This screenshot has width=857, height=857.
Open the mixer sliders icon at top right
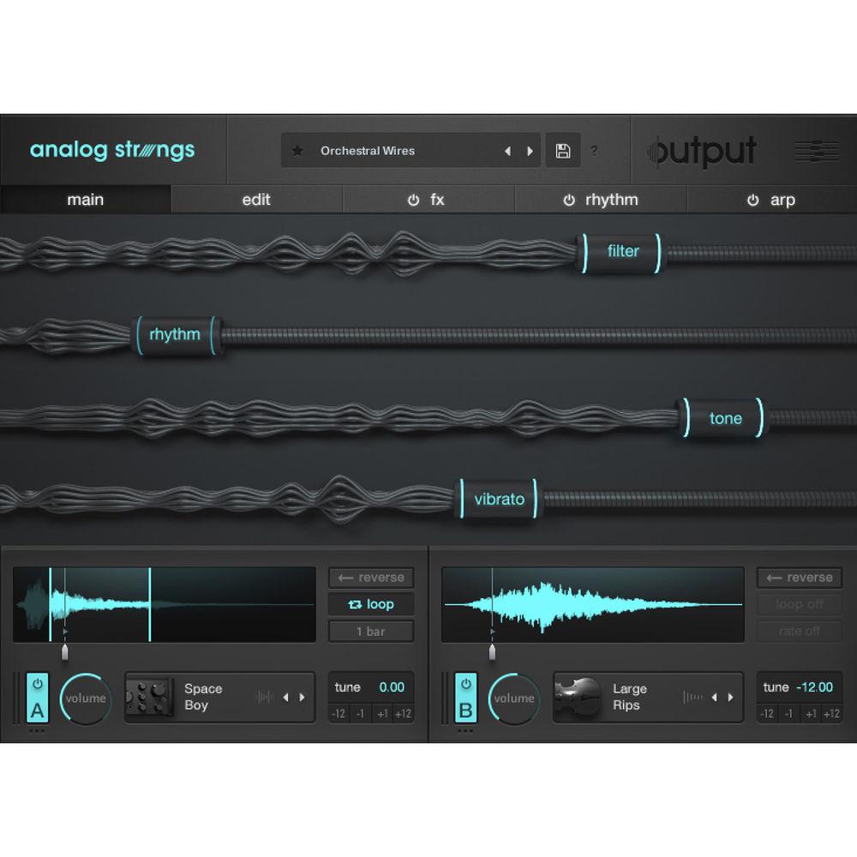tap(817, 152)
